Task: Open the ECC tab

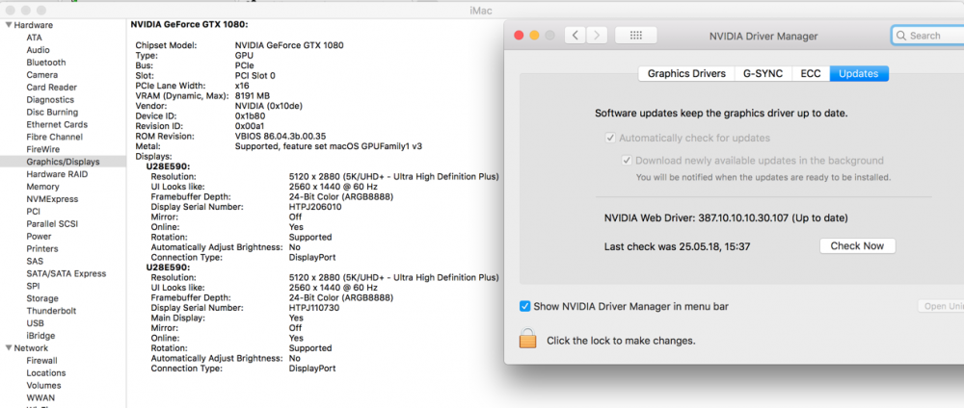Action: click(x=811, y=74)
